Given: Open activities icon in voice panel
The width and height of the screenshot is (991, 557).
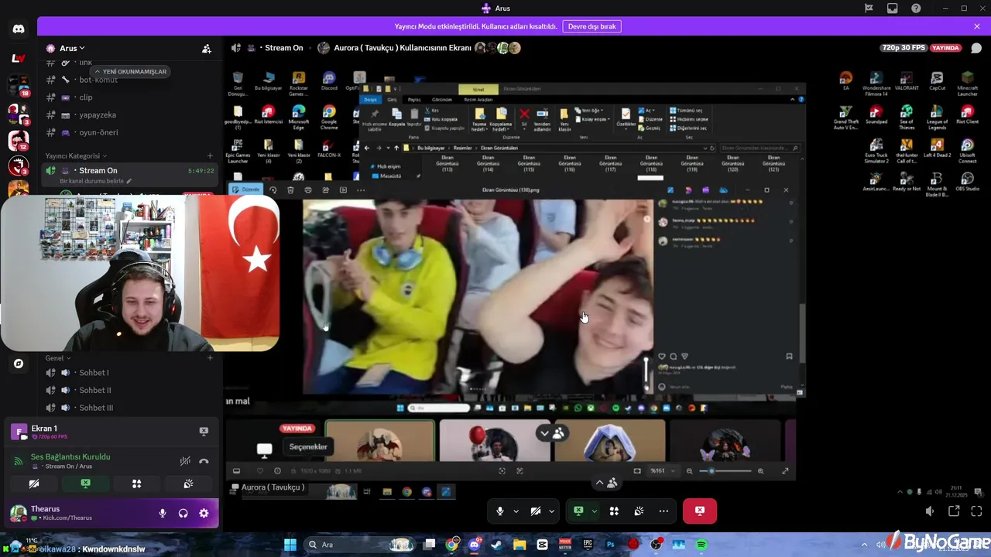Looking at the screenshot, I should coord(136,484).
